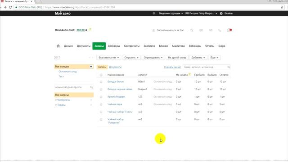Click the Моё дело logo
288x162 pixels.
point(63,13)
